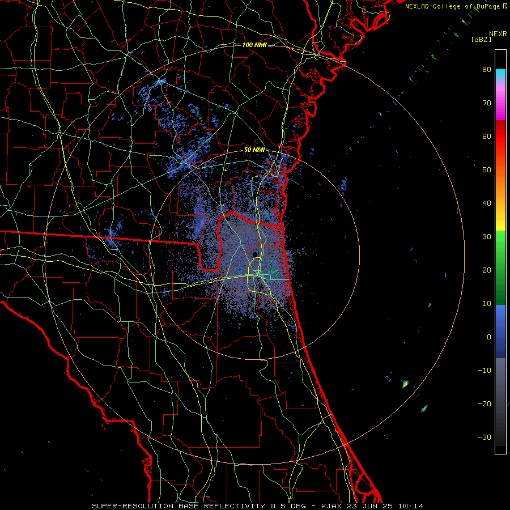The width and height of the screenshot is (510, 510).
Task: Click the 40 value on the dBZ scale
Action: (487, 203)
